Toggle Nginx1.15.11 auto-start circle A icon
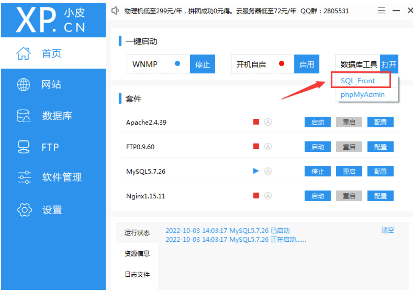413x293 pixels. pos(268,196)
